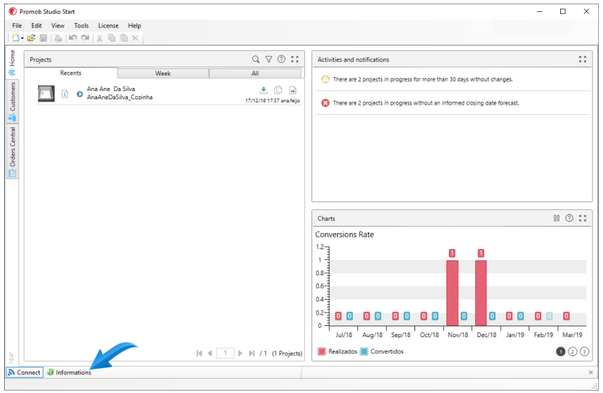The image size is (603, 393).
Task: Jump to last projects page
Action: pyautogui.click(x=252, y=353)
